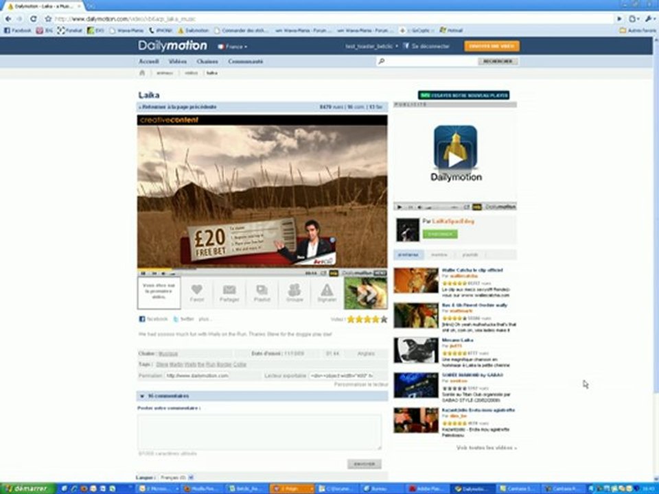Click the try new player banner button

tap(463, 95)
